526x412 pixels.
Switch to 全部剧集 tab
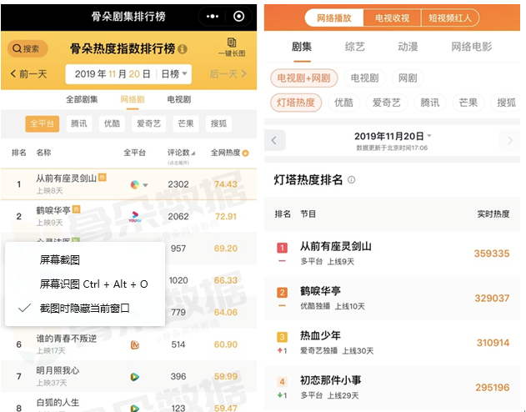(x=82, y=99)
